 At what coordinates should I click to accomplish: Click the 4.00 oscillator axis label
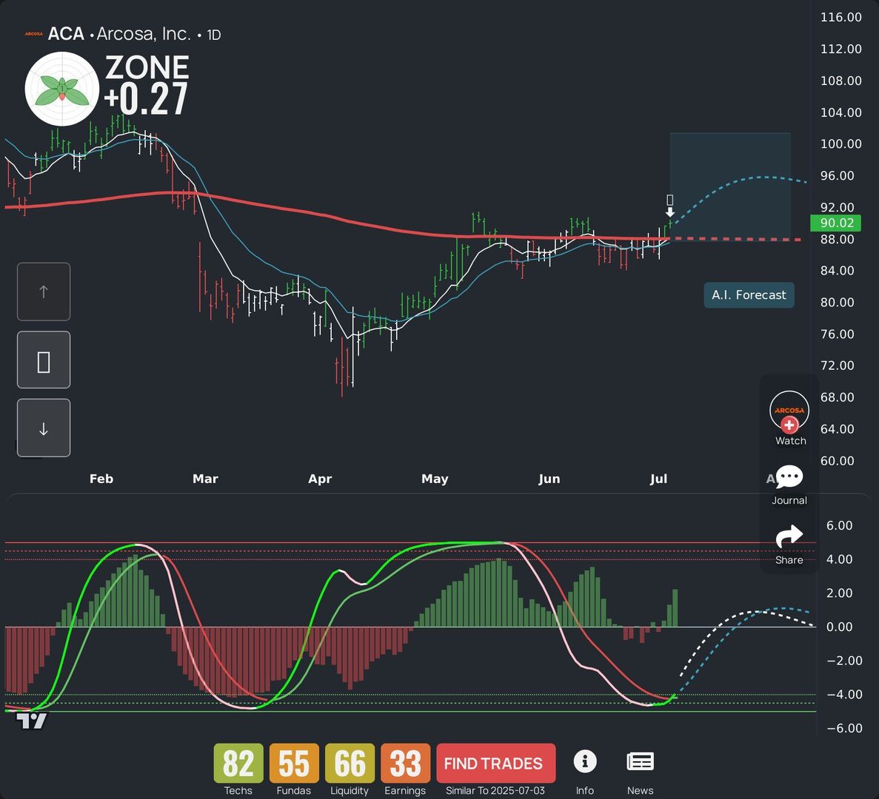[839, 559]
